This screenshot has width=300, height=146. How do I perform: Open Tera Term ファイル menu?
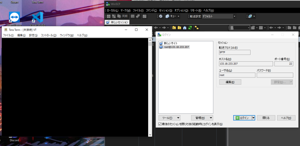pos(8,35)
